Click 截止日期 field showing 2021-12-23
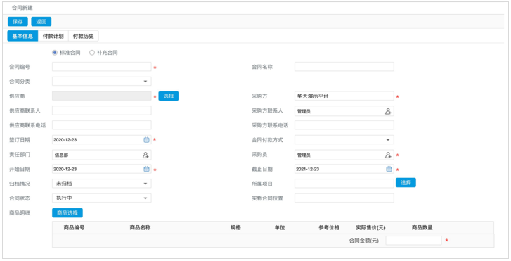Screen dimensions: 511x261 pos(344,169)
